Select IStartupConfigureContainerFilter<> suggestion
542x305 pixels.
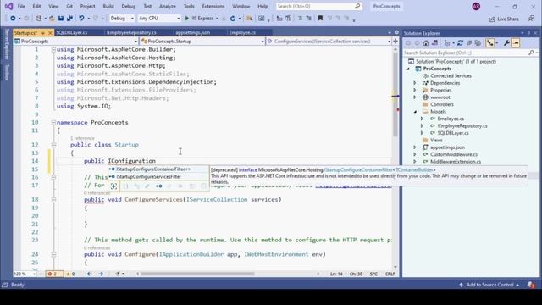coord(158,169)
